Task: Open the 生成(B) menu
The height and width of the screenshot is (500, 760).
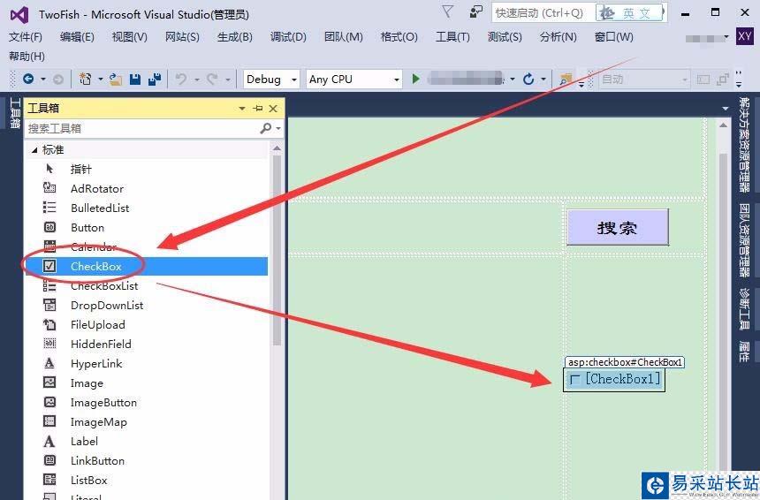Action: tap(234, 37)
